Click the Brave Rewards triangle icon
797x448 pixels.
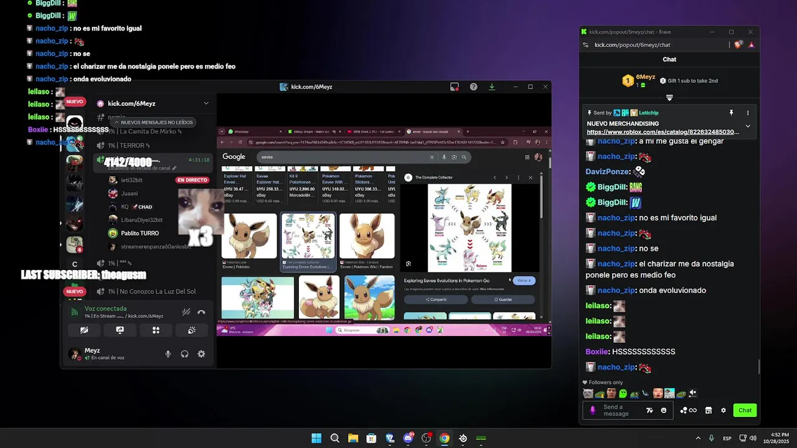click(x=752, y=45)
